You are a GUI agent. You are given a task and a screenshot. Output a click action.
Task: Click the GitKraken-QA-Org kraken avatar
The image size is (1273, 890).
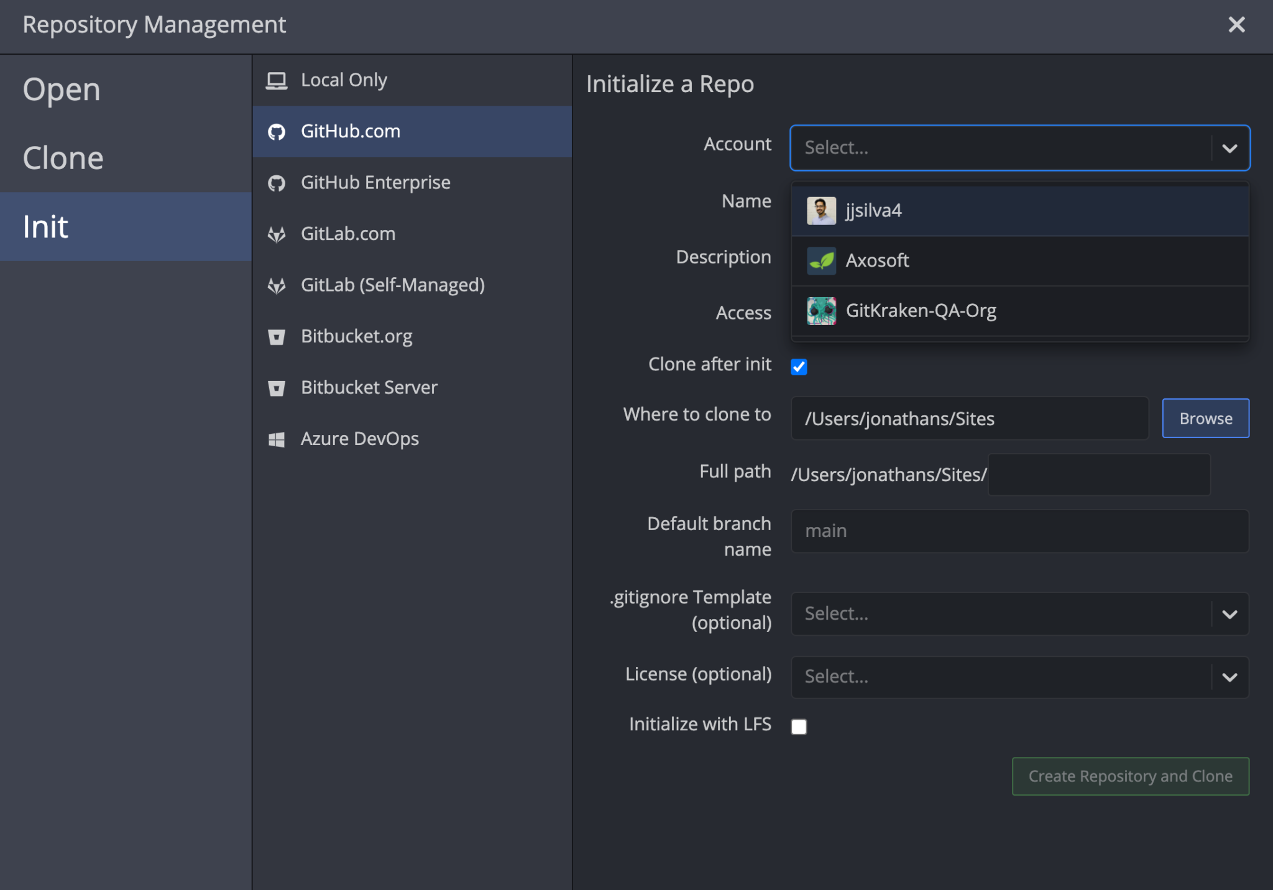tap(820, 310)
